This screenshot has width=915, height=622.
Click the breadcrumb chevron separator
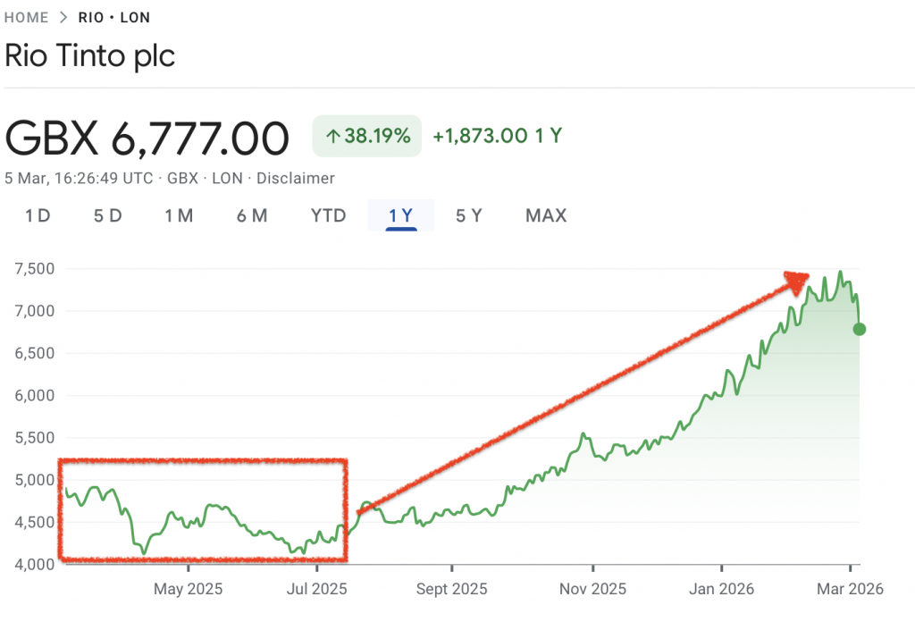click(x=64, y=17)
